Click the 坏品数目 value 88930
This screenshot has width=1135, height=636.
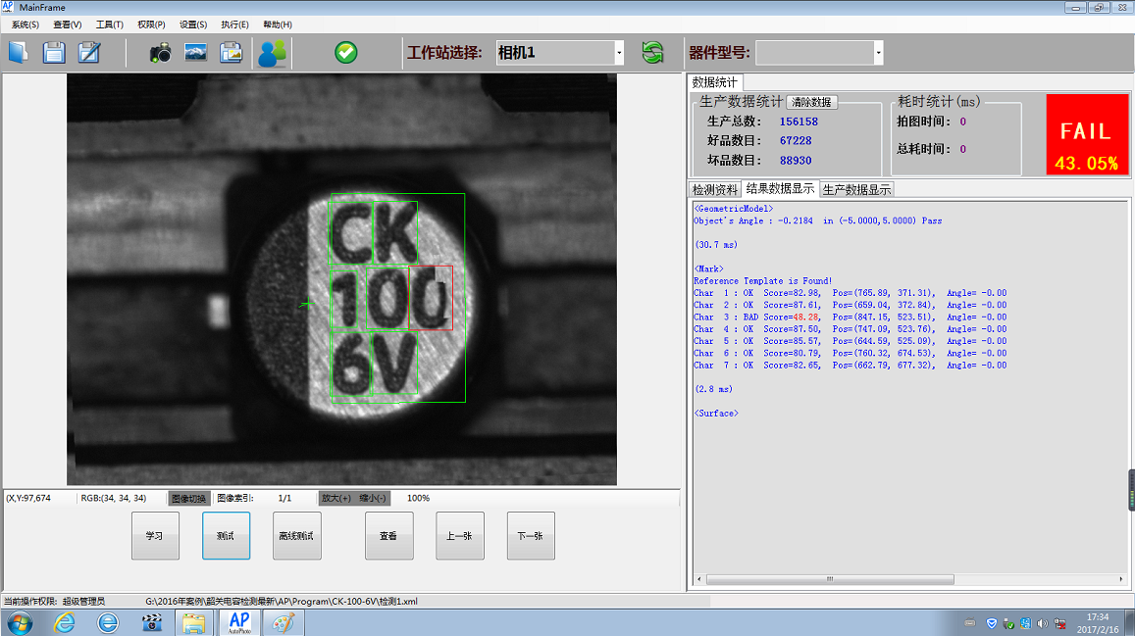[796, 161]
